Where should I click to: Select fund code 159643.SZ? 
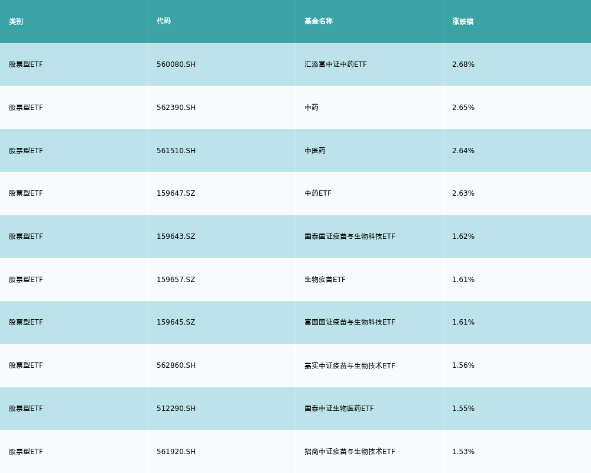176,237
